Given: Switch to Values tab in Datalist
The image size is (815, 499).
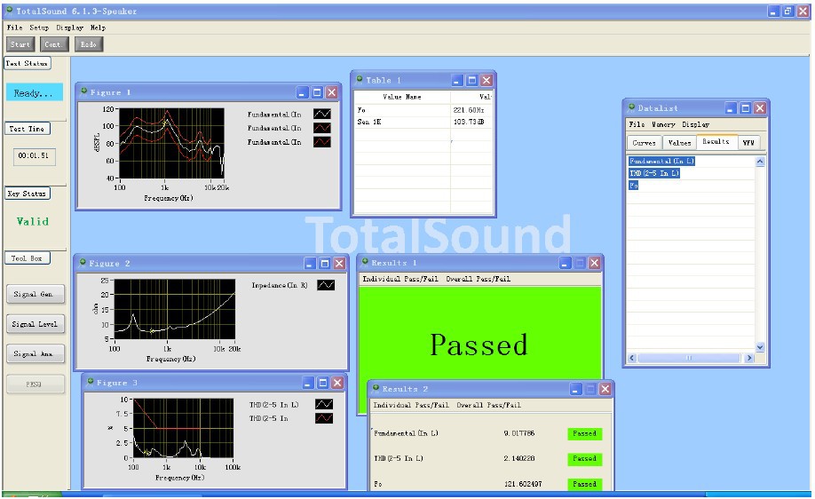Looking at the screenshot, I should tap(679, 142).
